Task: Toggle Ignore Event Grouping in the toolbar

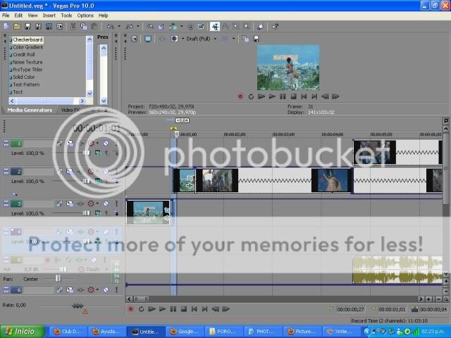Action: coord(201,27)
